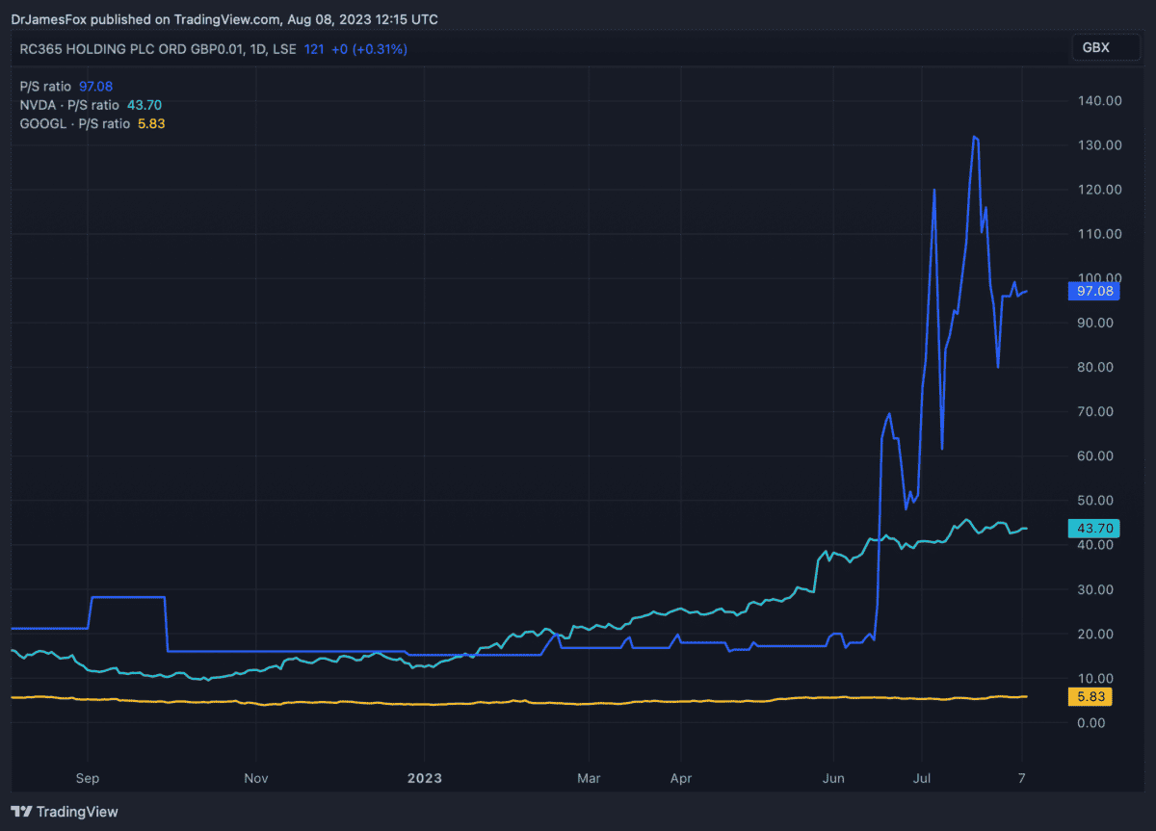This screenshot has width=1156, height=831.
Task: Click the Apr label on time axis
Action: [680, 776]
